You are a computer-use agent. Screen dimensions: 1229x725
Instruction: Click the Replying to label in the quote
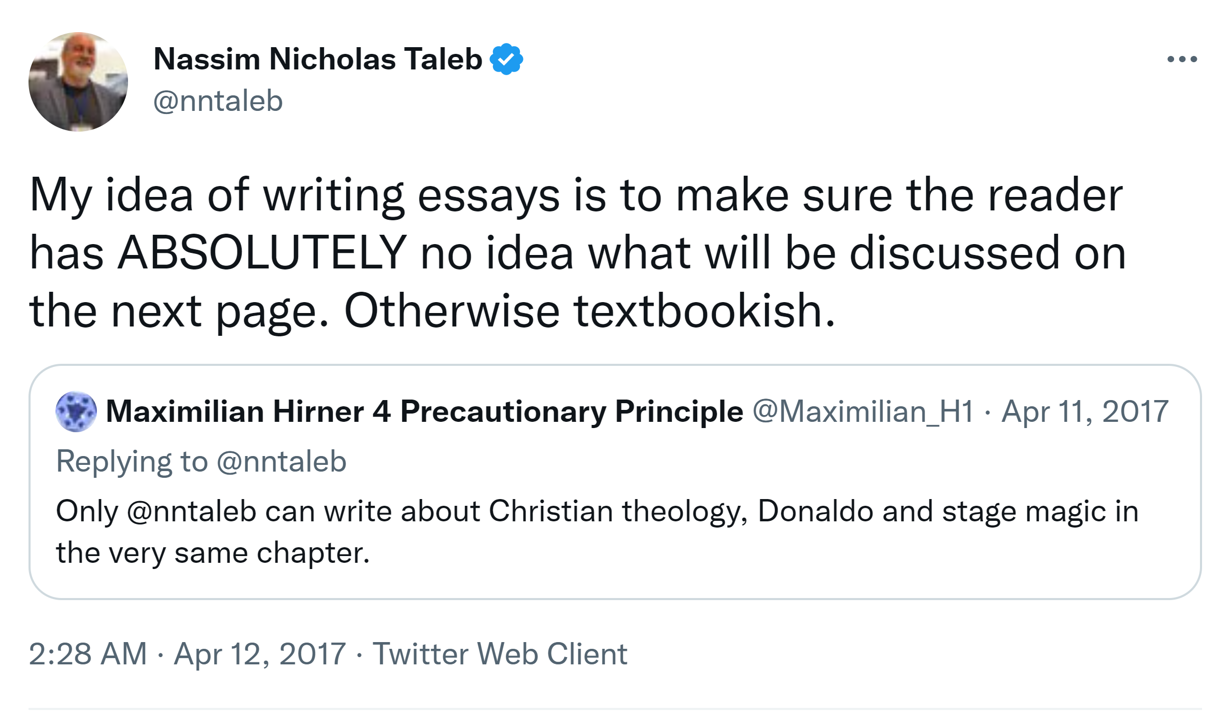pyautogui.click(x=132, y=462)
